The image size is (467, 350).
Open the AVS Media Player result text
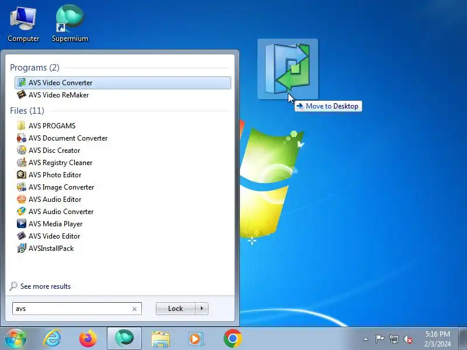click(55, 224)
